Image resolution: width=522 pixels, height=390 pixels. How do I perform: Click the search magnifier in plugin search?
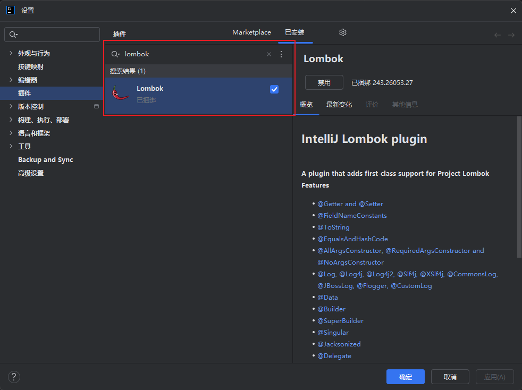[x=115, y=54]
